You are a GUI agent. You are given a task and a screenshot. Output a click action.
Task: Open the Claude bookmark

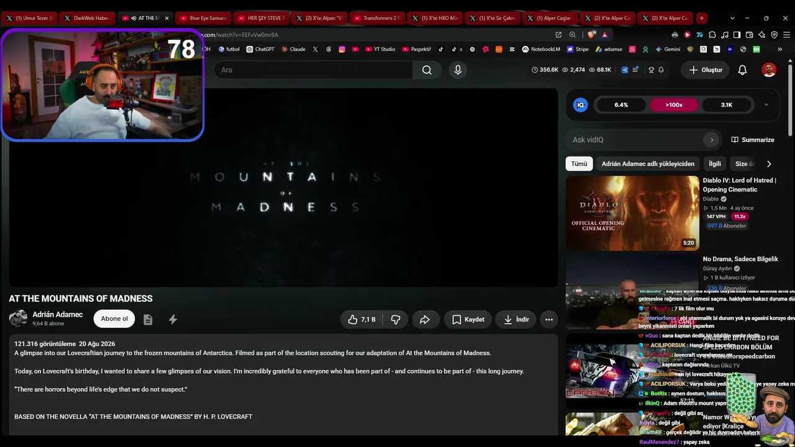[293, 49]
